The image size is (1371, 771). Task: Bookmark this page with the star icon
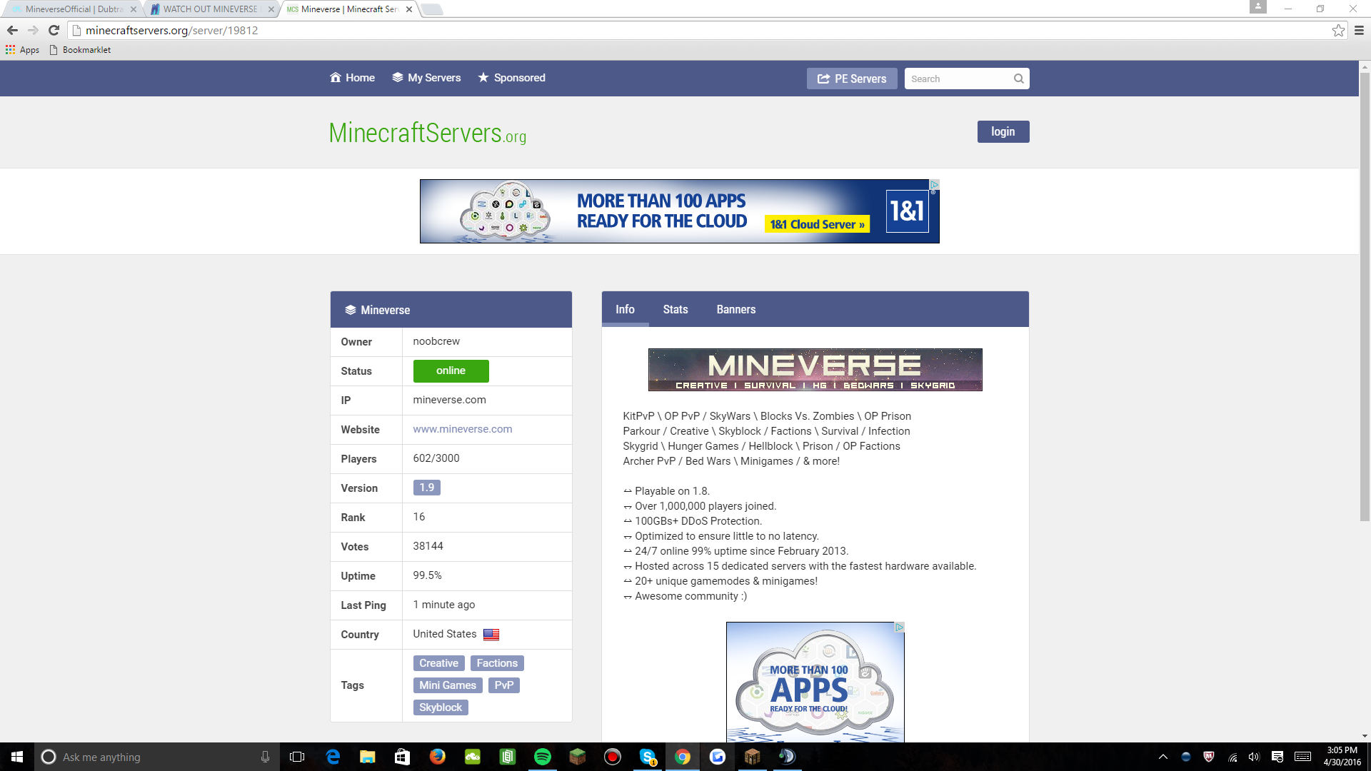point(1338,30)
